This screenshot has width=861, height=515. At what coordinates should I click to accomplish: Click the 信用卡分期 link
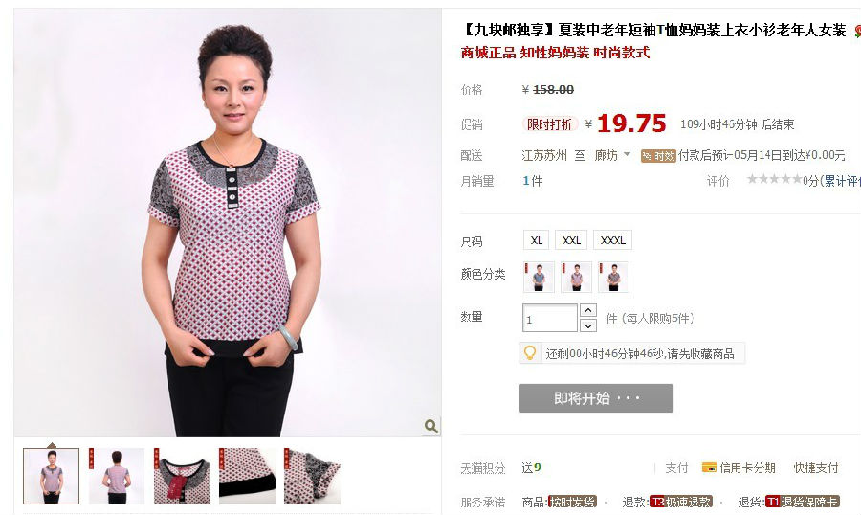[747, 468]
